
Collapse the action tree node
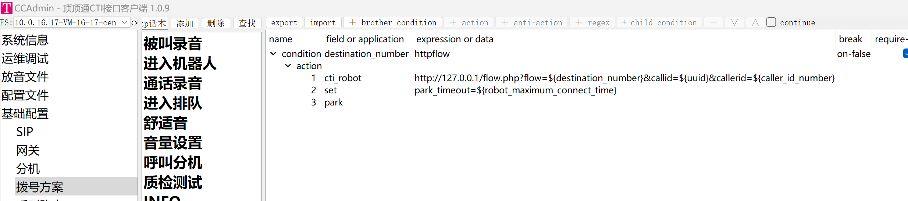pyautogui.click(x=288, y=66)
